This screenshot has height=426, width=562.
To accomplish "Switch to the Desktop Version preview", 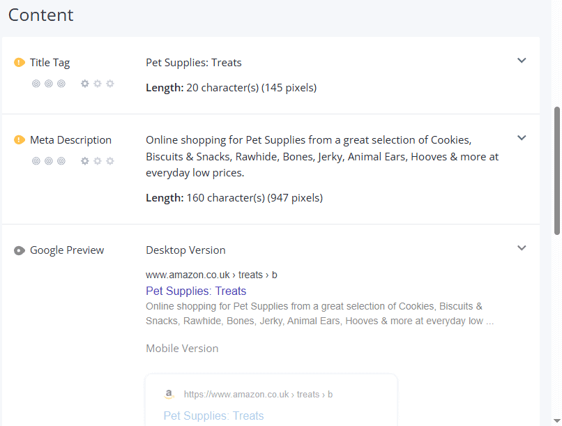I will [x=185, y=250].
